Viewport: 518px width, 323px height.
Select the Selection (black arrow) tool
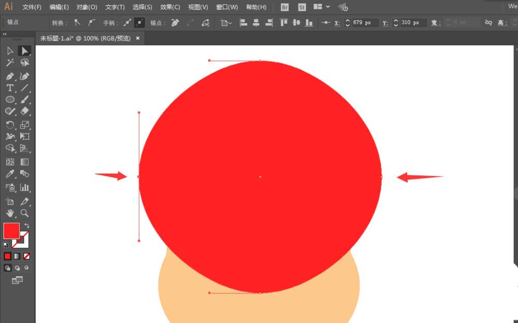(x=10, y=51)
